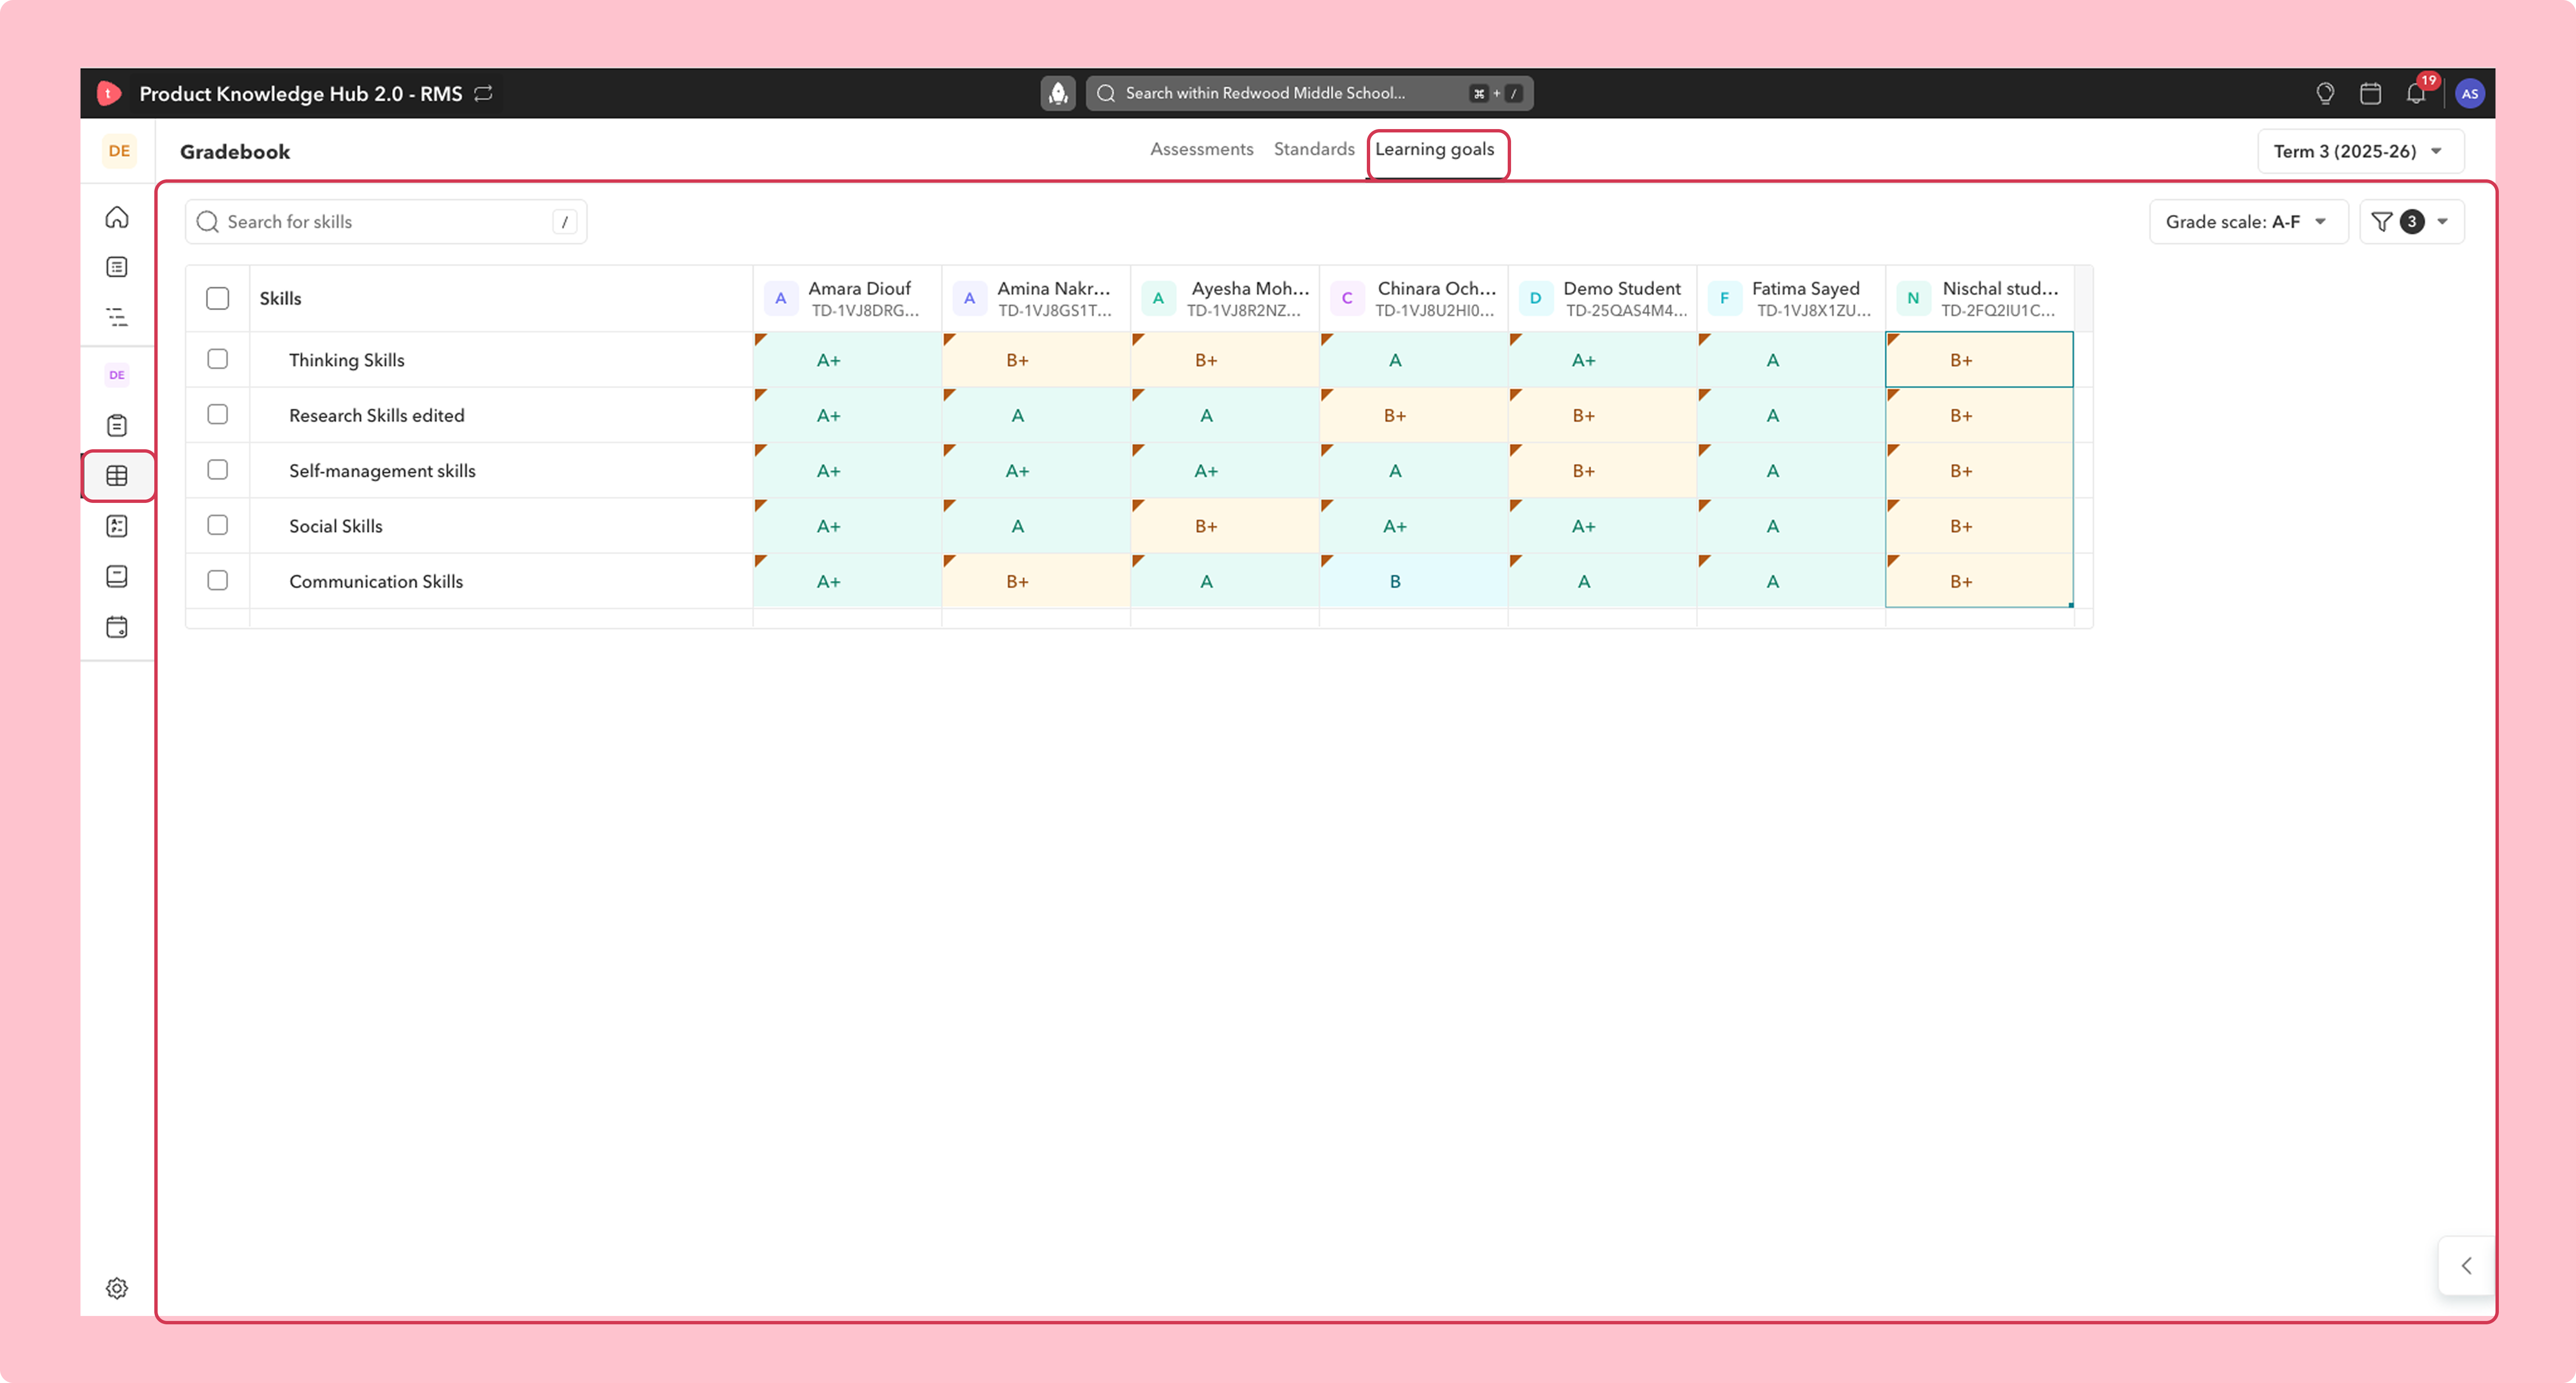Check the box for Thinking Skills
This screenshot has height=1383, width=2576.
[217, 359]
